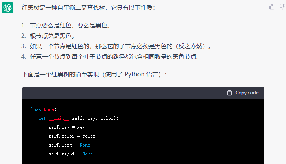The image size is (286, 164).
Task: Click the 'self.right = None' line
Action: coord(71,154)
